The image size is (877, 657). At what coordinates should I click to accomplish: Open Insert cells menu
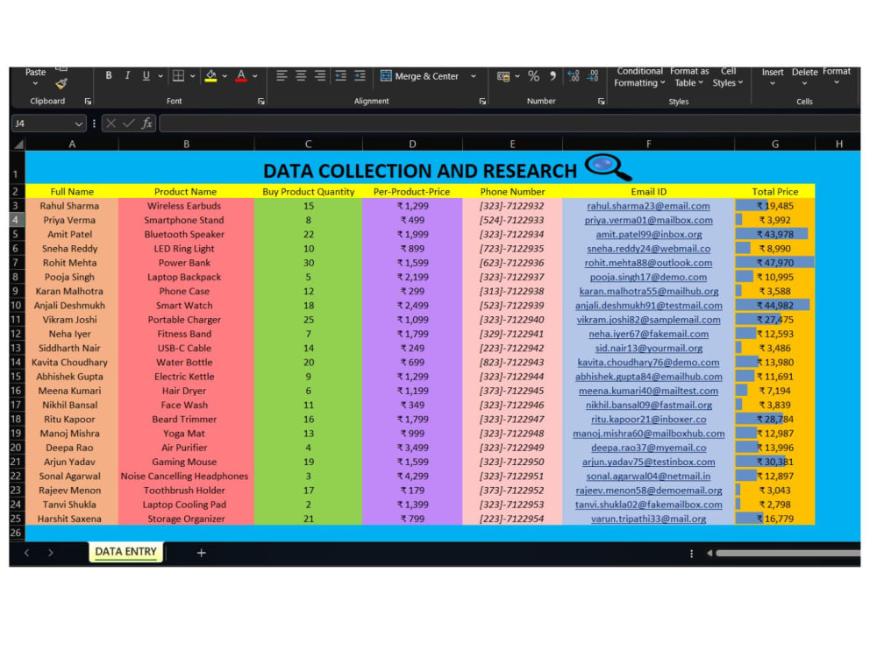(773, 77)
